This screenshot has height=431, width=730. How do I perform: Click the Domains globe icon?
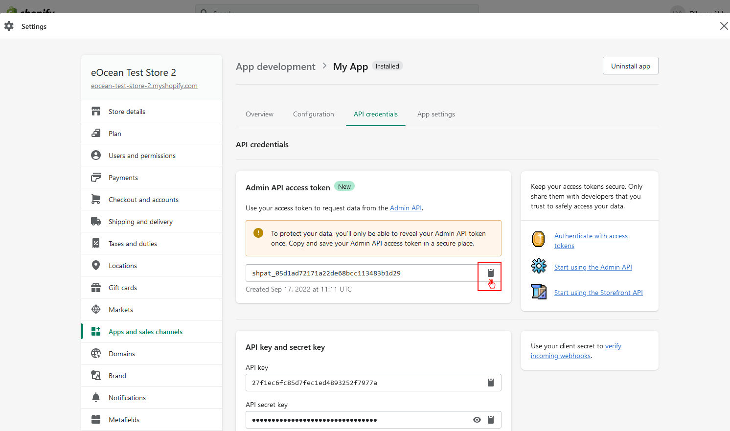click(x=96, y=354)
